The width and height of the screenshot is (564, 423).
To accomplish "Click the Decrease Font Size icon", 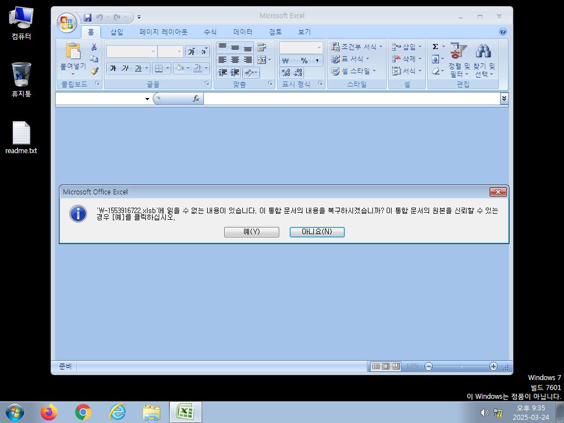I will [x=204, y=51].
